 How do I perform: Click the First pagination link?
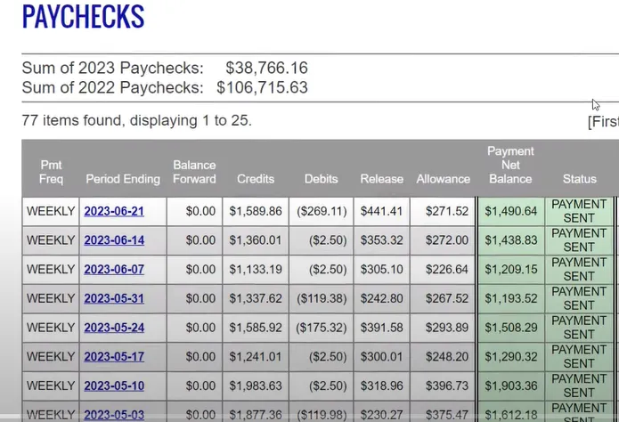tap(604, 122)
